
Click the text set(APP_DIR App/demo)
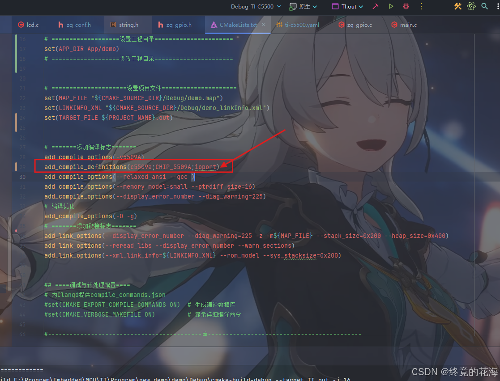click(81, 49)
